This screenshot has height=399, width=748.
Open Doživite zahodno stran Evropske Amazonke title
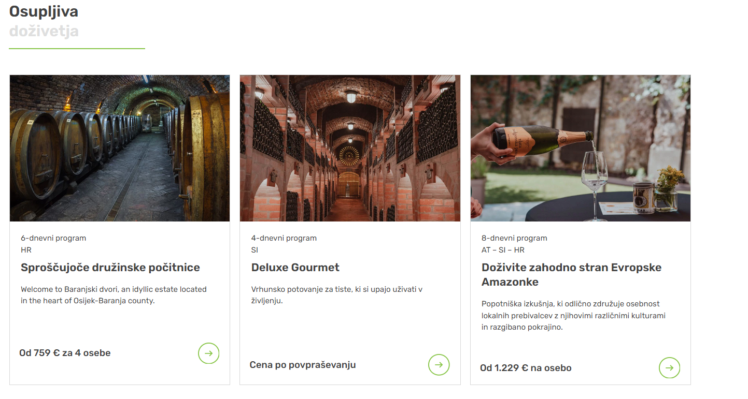[x=571, y=275]
